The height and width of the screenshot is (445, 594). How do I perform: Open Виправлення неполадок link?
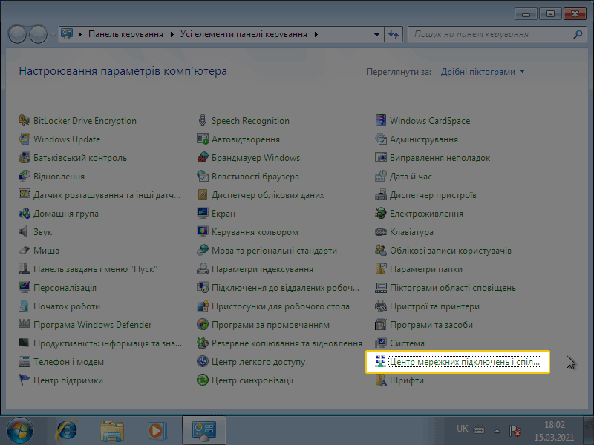[x=440, y=158]
